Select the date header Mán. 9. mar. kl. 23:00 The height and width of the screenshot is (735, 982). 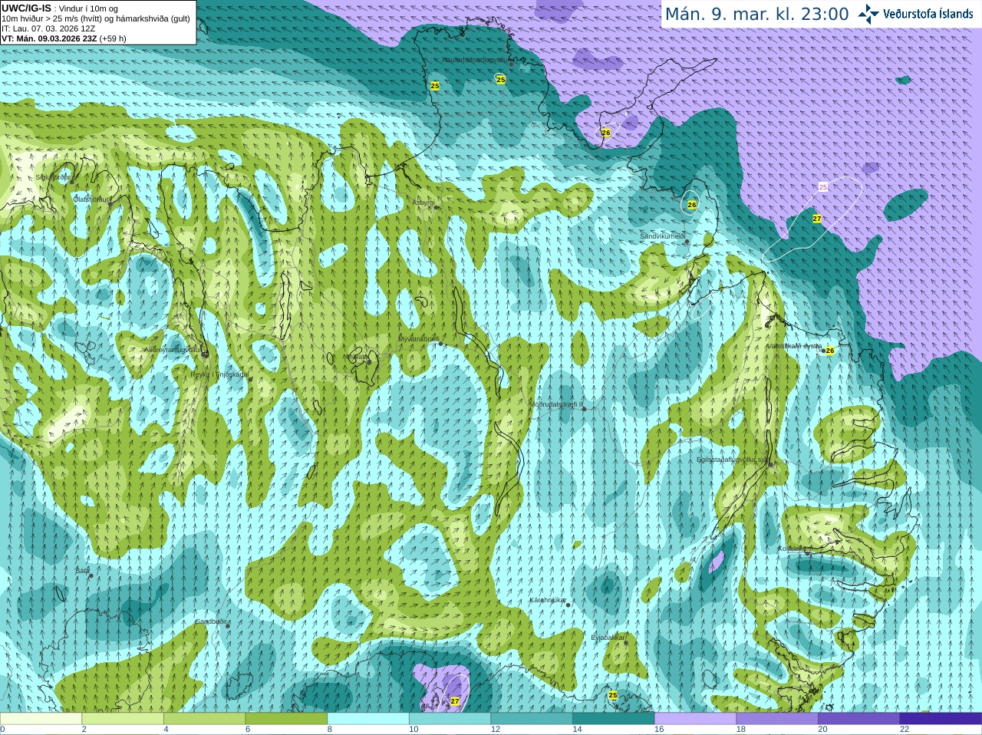pos(756,14)
